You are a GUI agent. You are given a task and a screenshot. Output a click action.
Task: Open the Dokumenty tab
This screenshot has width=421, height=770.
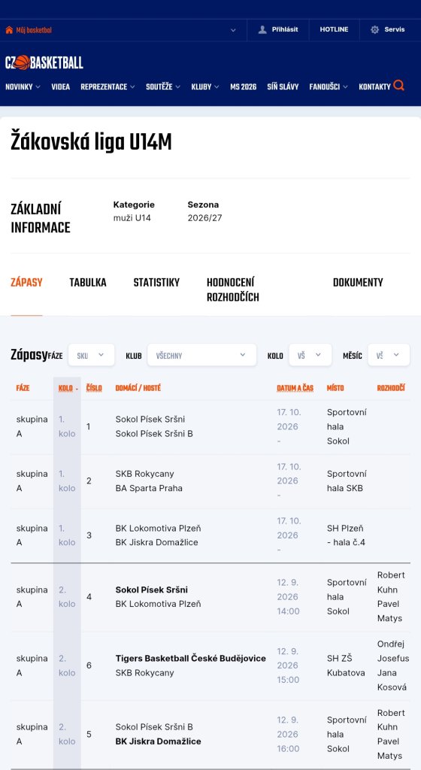point(358,283)
